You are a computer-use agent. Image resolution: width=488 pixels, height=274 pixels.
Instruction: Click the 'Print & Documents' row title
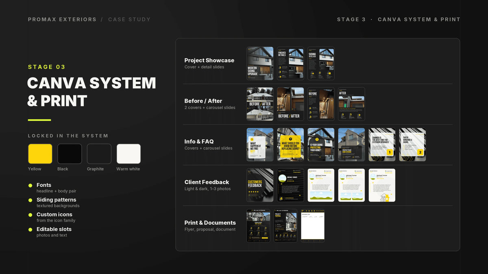click(210, 222)
